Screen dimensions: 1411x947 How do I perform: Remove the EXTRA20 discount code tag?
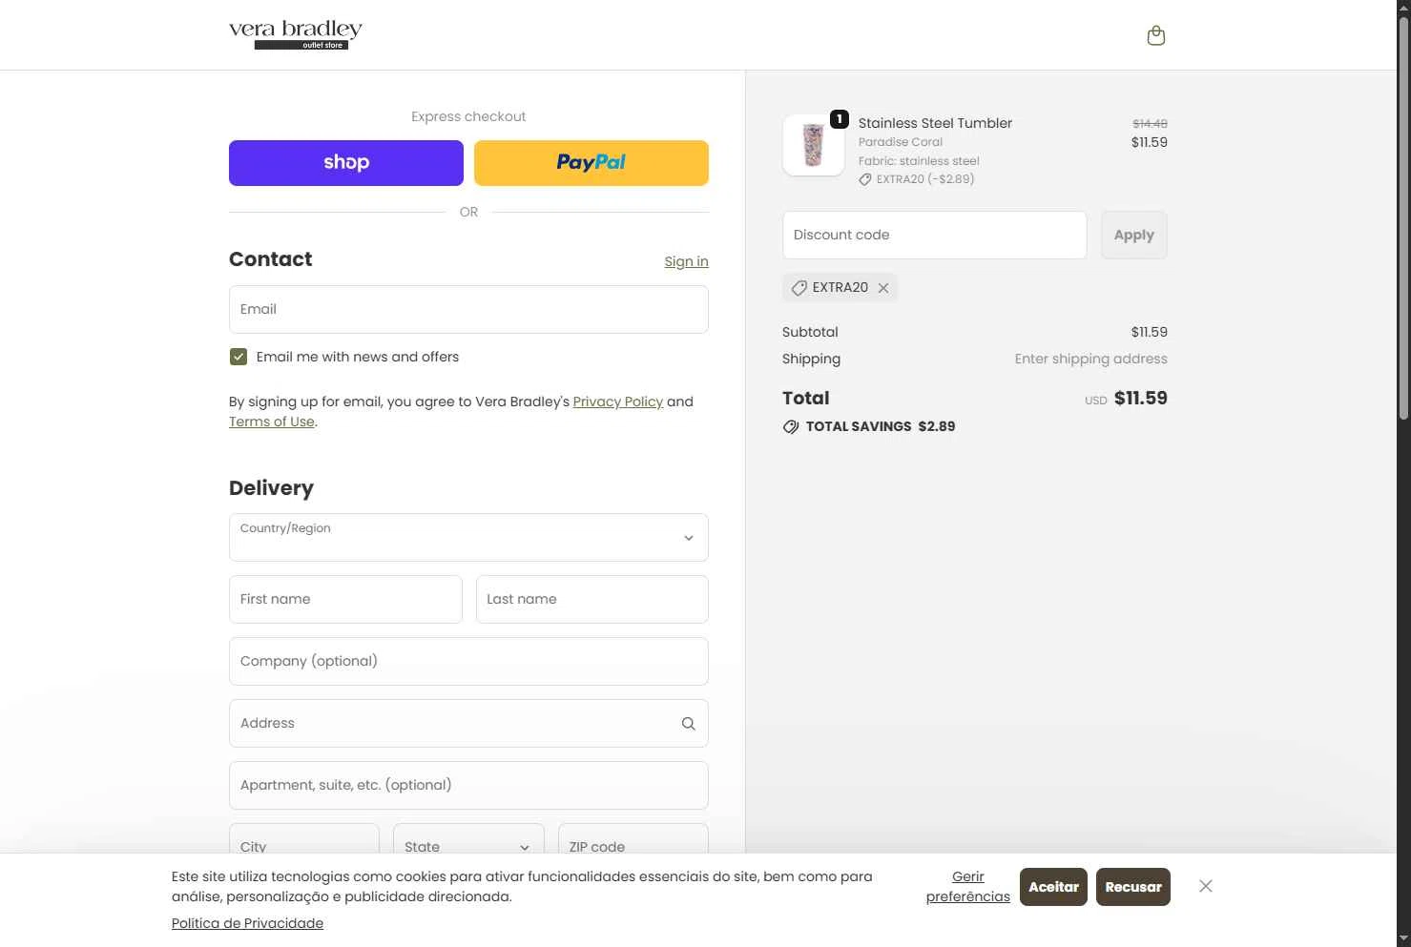(x=883, y=288)
